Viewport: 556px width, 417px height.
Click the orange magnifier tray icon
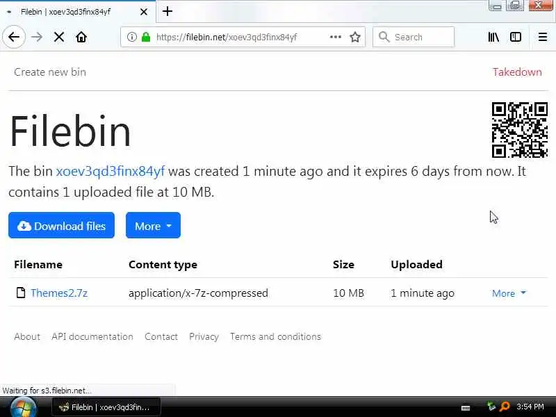504,407
